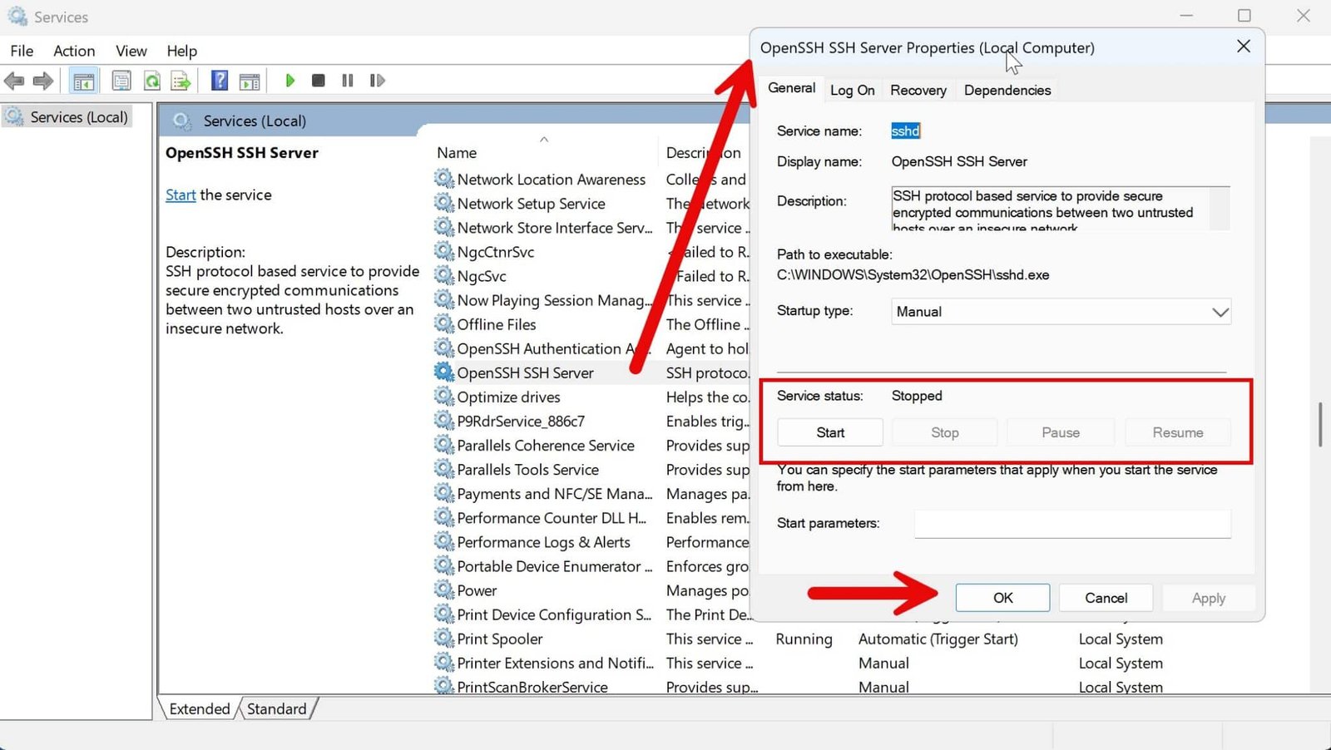
Task: Click the Export List toolbar icon
Action: coord(181,81)
